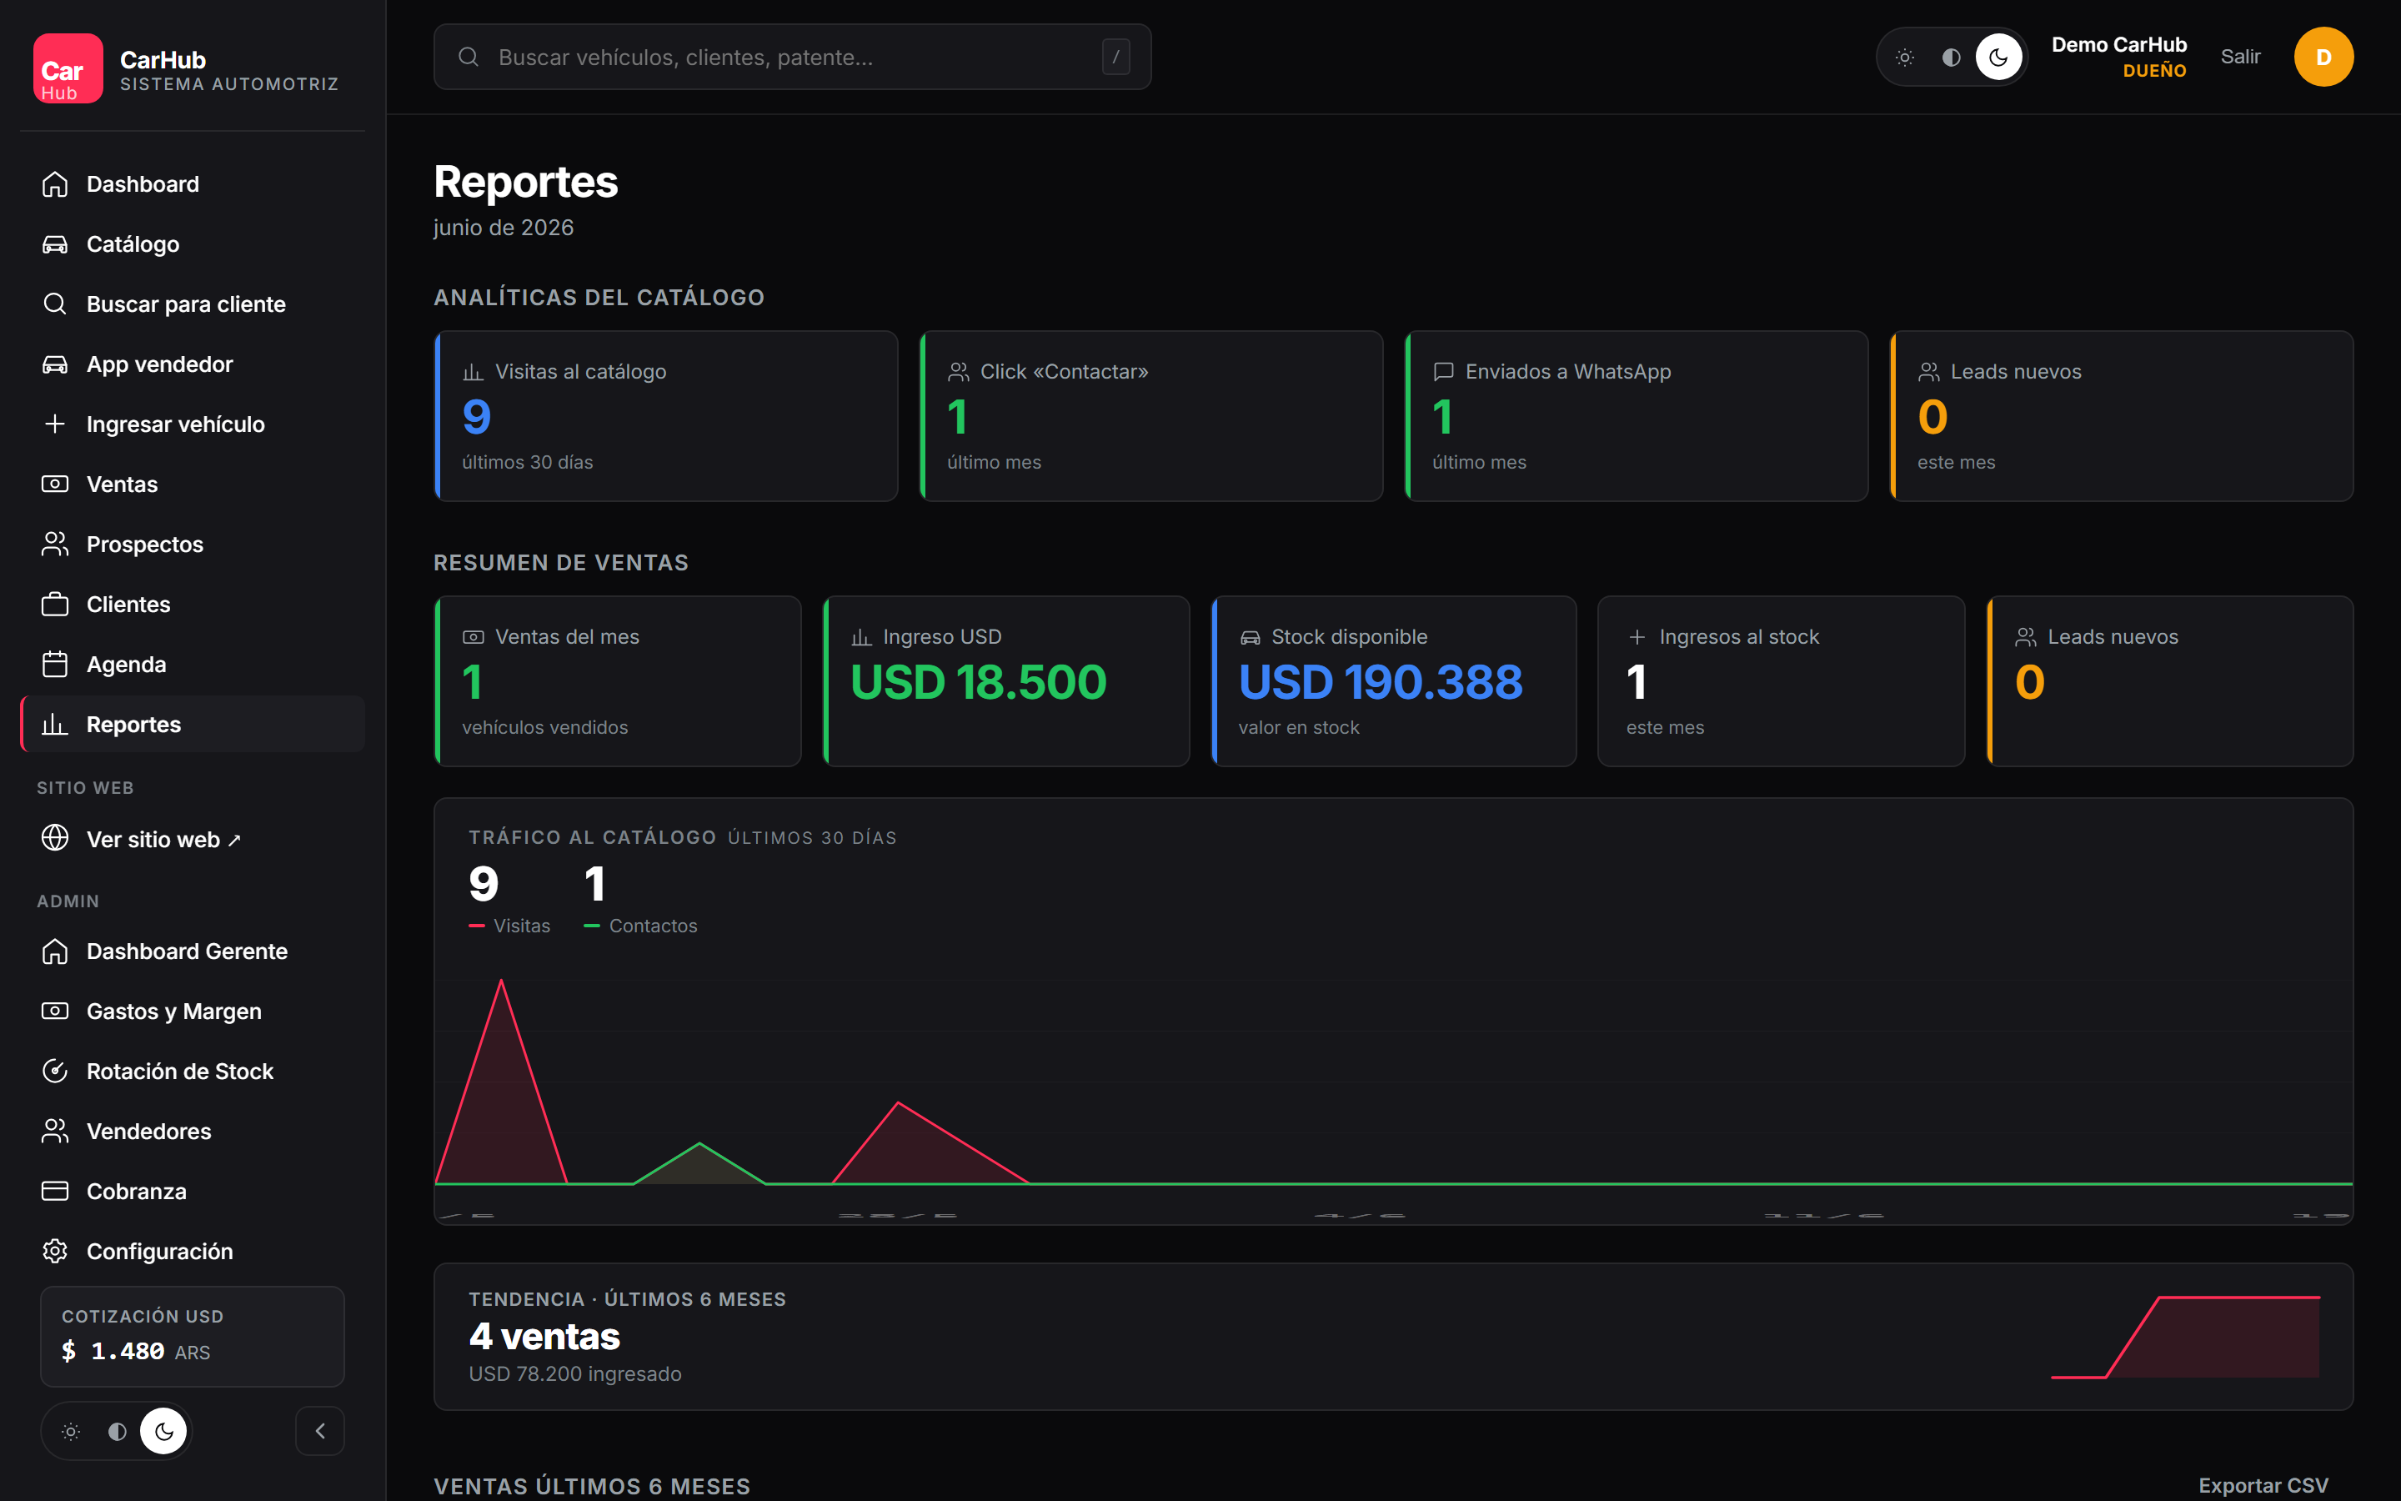Open the Dashboard page
The height and width of the screenshot is (1501, 2401).
pyautogui.click(x=193, y=183)
